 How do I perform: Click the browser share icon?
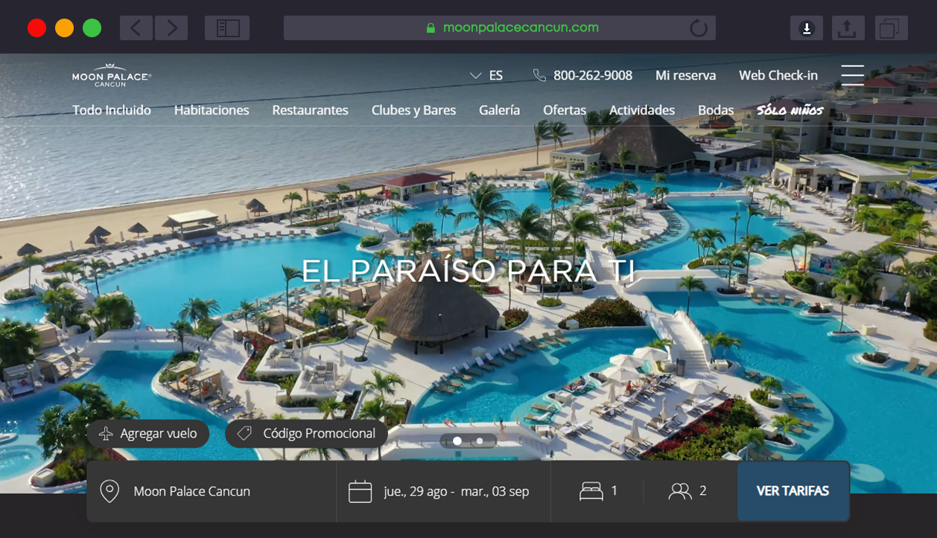(x=845, y=28)
